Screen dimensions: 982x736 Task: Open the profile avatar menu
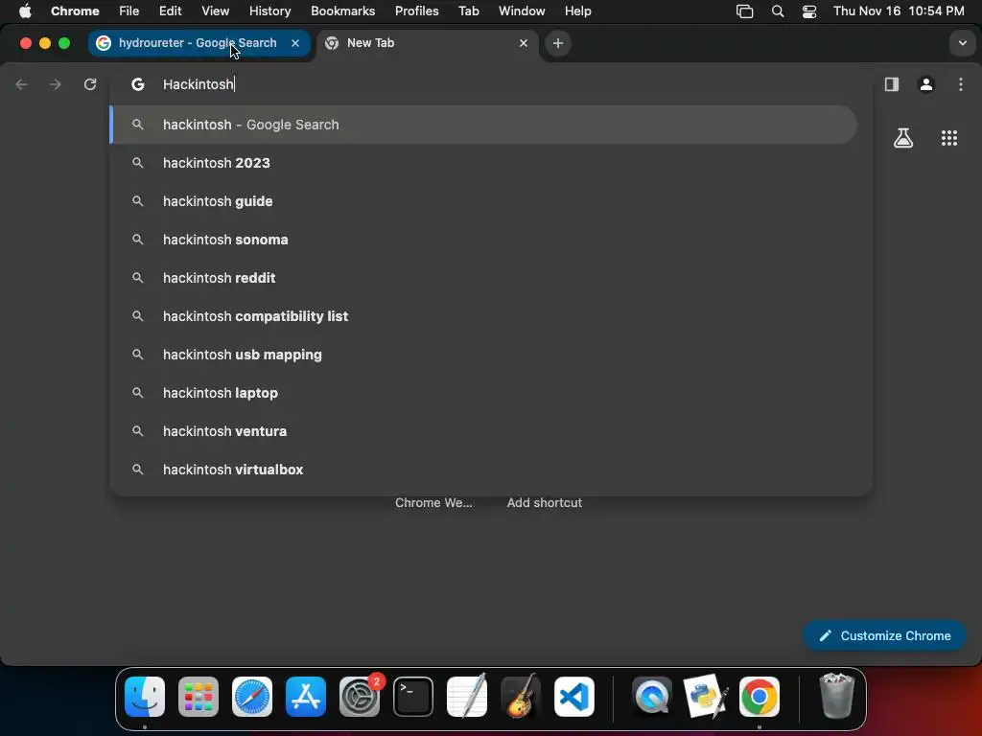(x=925, y=84)
